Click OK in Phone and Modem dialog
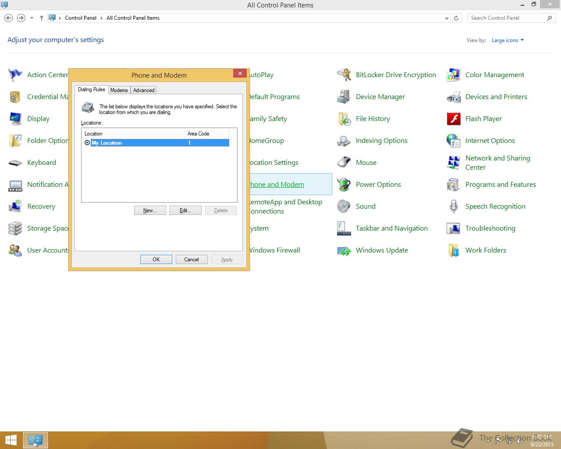 [x=156, y=260]
